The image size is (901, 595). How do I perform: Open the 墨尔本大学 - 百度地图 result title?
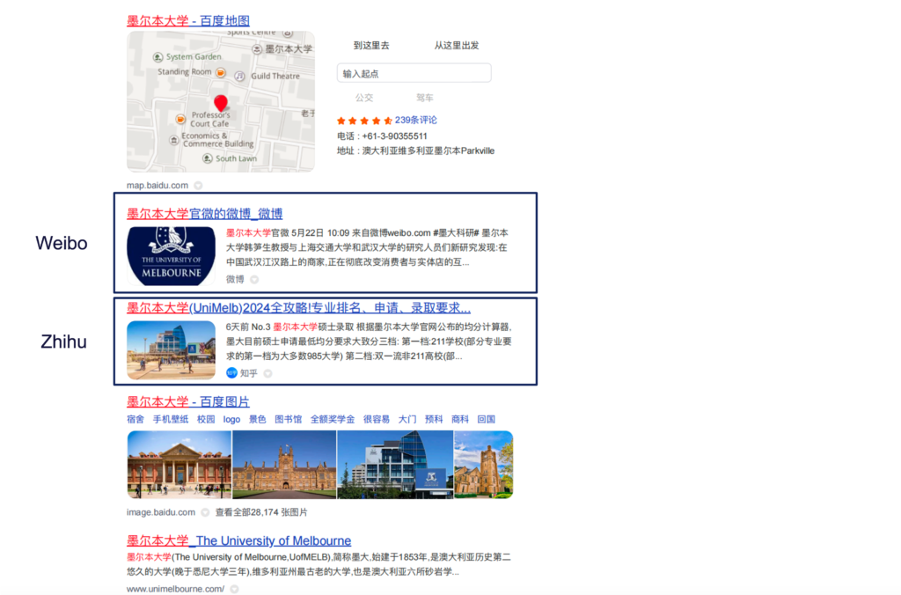188,21
